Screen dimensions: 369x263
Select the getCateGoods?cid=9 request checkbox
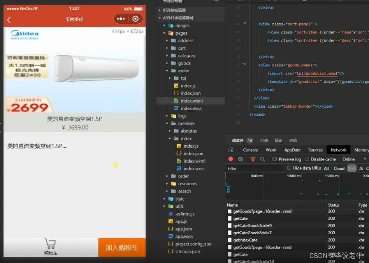pyautogui.click(x=229, y=226)
